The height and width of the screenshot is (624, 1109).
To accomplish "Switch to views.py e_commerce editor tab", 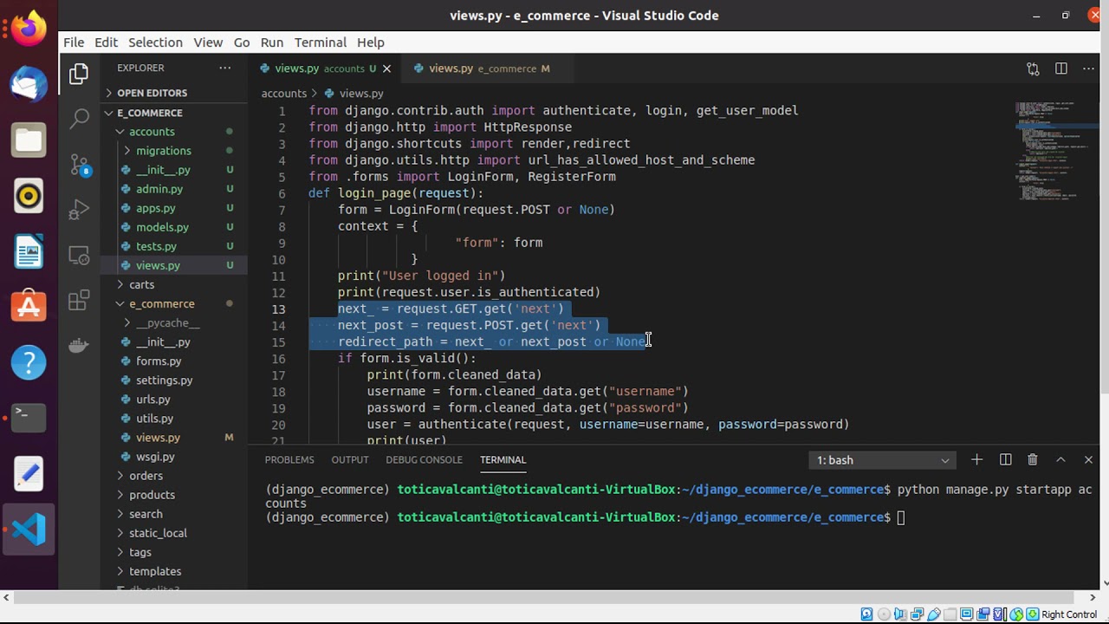I will click(x=489, y=68).
